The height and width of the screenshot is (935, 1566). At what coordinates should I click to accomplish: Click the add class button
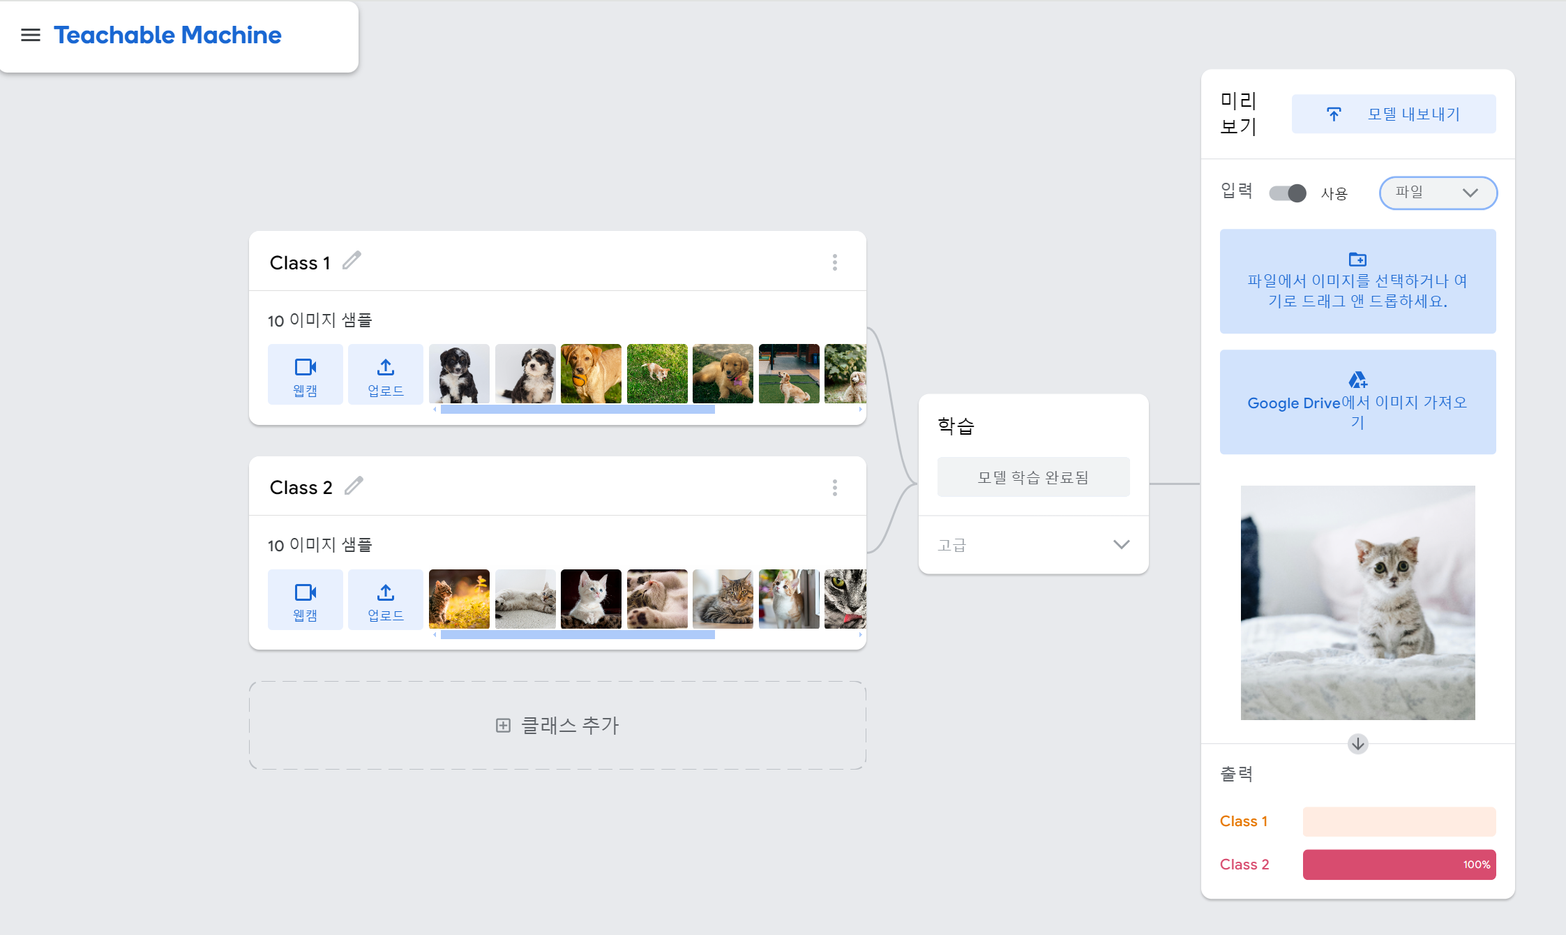tap(557, 726)
